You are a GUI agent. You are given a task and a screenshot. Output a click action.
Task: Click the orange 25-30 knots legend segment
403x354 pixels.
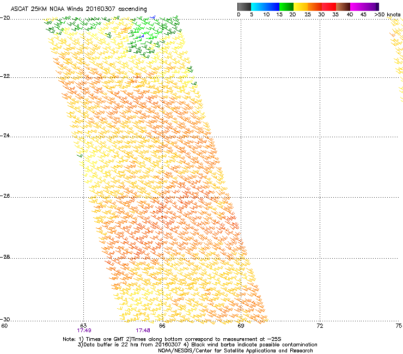point(315,7)
